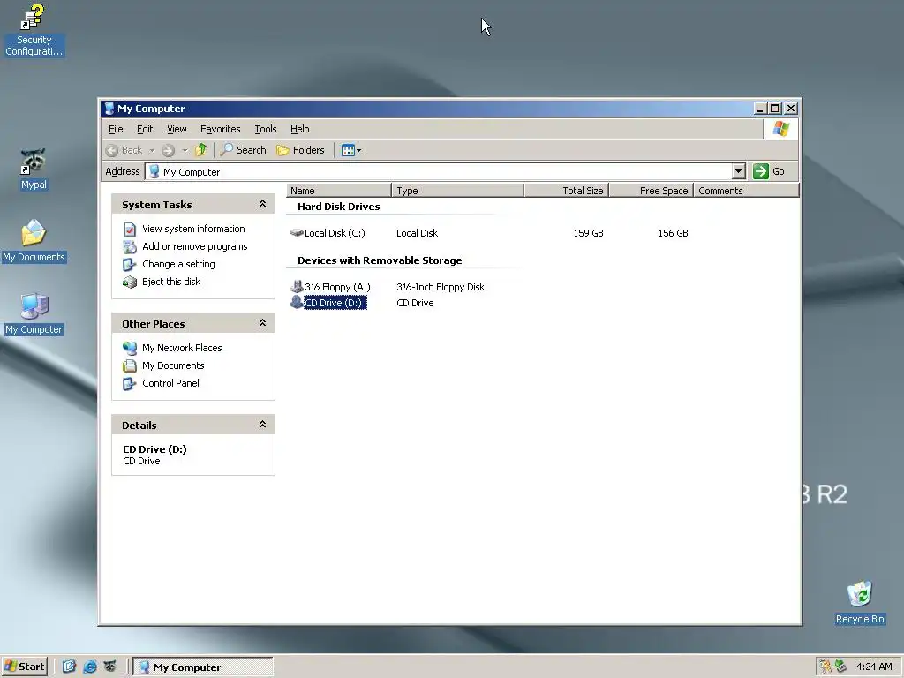Image resolution: width=904 pixels, height=678 pixels.
Task: Sort by Free Space column header
Action: click(652, 191)
